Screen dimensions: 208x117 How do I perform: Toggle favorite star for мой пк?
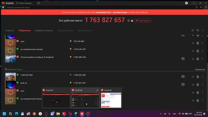tap(71, 83)
